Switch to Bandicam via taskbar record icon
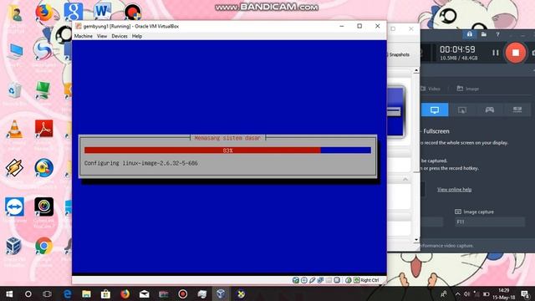Screen dimensions: 535x301 tap(182, 293)
